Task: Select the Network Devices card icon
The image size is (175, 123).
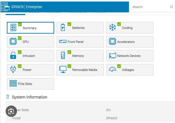Action: (112, 56)
